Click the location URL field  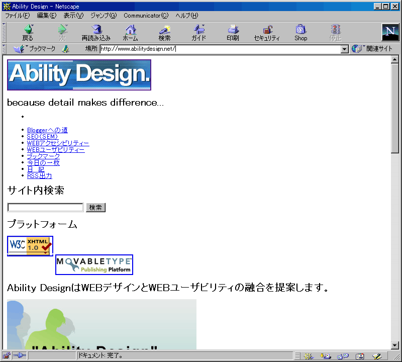221,49
